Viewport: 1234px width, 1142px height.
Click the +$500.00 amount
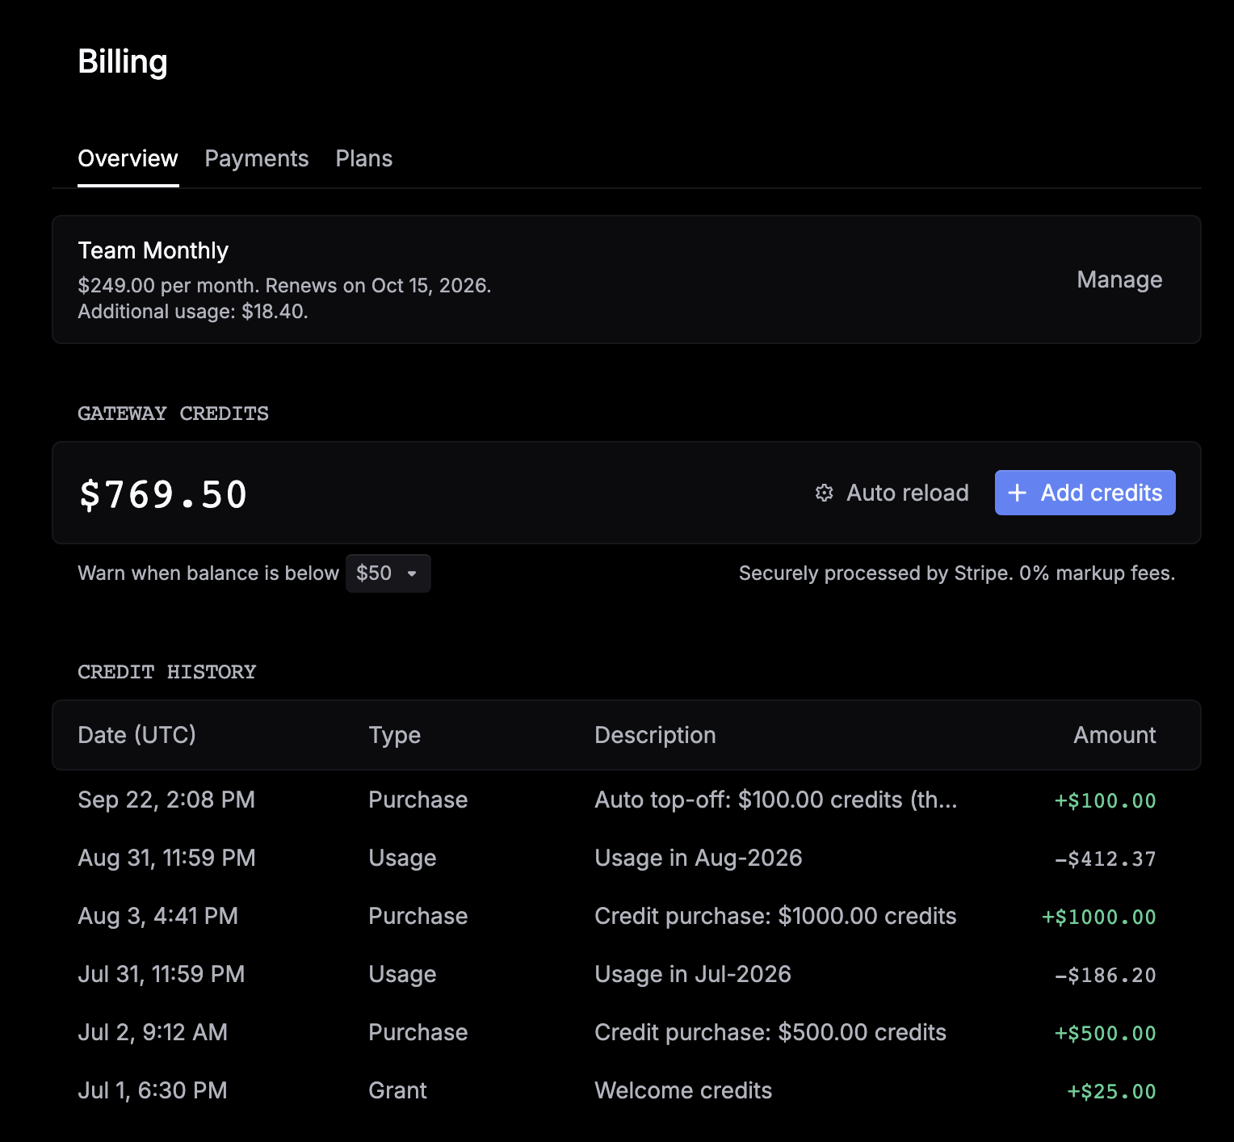click(x=1105, y=1034)
